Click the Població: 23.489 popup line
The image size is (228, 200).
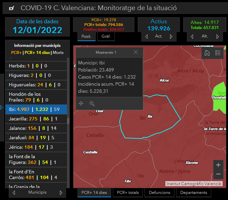coord(96,70)
